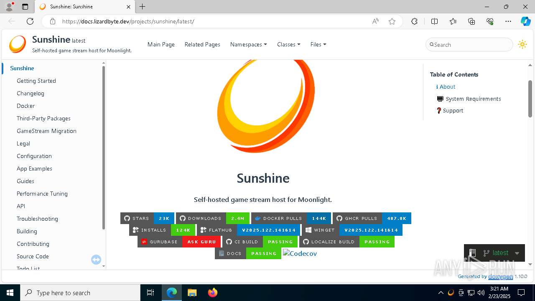Open the CI Build passing badge
535x301 pixels.
(260, 242)
